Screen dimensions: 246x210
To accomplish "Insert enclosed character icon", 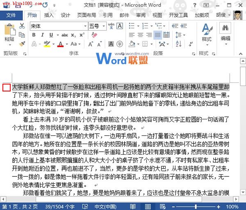I will pyautogui.click(x=120, y=44).
